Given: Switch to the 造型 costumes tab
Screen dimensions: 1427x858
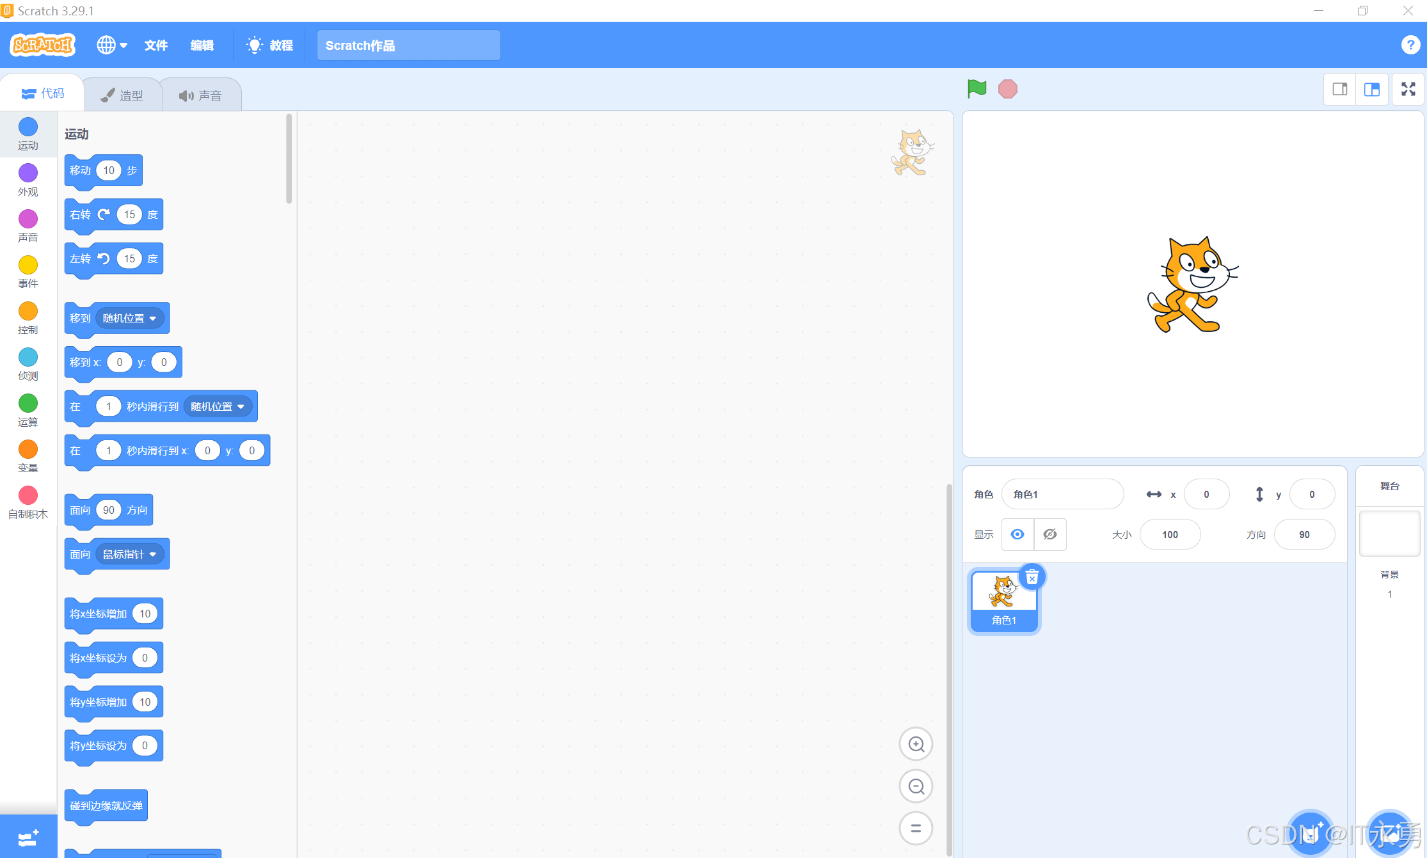Looking at the screenshot, I should point(122,95).
